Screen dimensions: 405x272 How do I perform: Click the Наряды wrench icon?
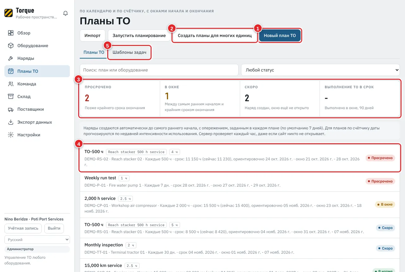11,58
